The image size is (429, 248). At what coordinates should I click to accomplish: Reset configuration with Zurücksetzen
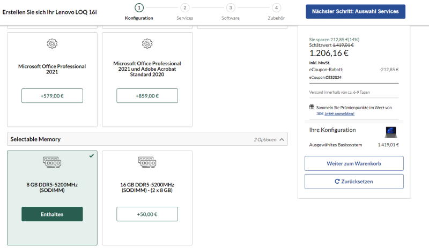(x=354, y=182)
